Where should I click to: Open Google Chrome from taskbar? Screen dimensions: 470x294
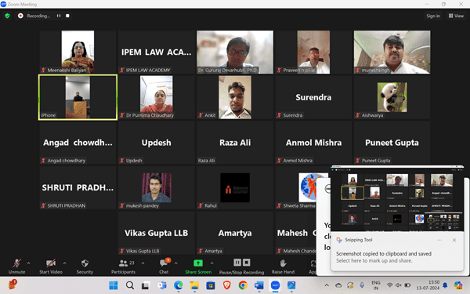243,285
